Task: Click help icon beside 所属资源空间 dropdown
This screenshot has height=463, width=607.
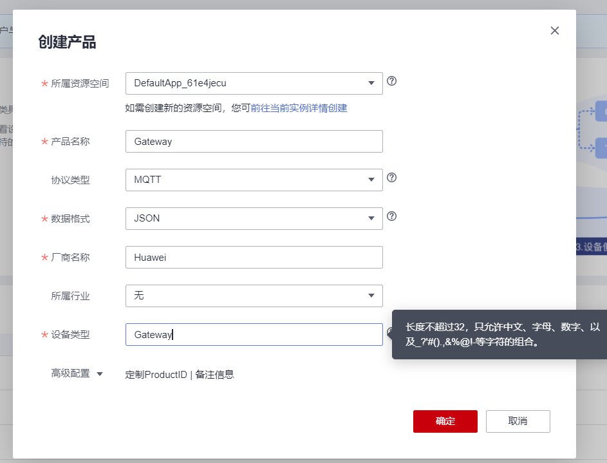Action: (x=391, y=81)
